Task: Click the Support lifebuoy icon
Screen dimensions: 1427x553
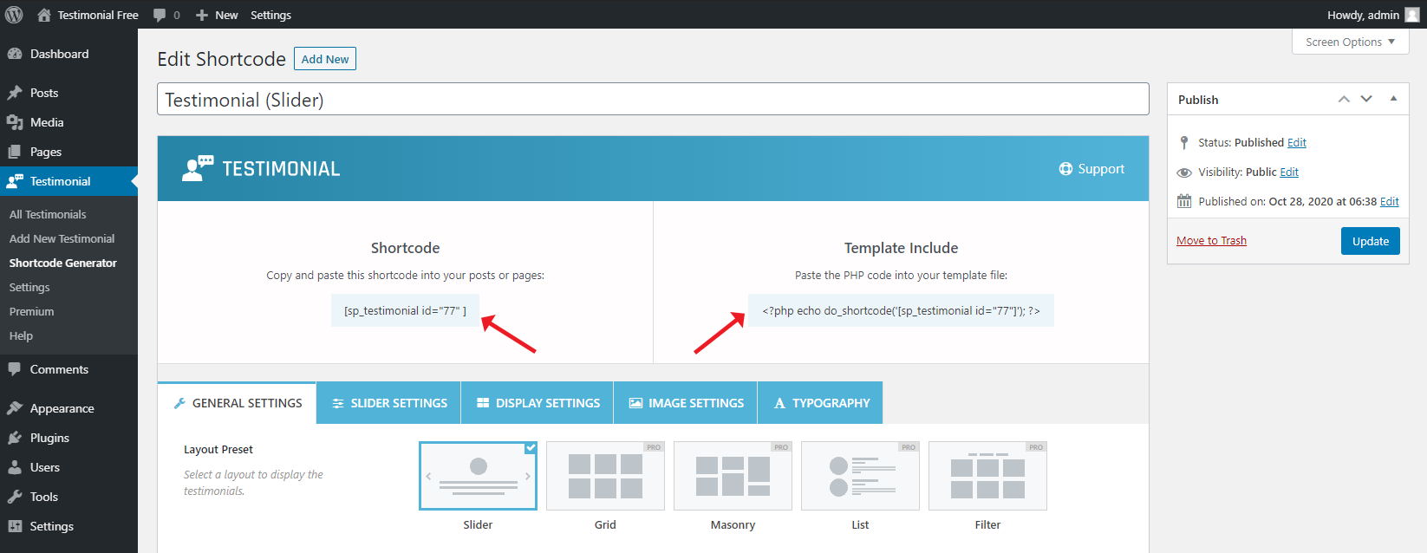Action: (x=1065, y=169)
